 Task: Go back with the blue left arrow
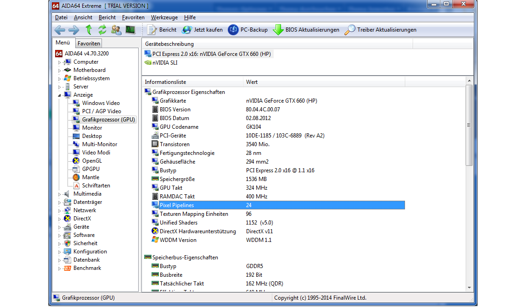60,30
